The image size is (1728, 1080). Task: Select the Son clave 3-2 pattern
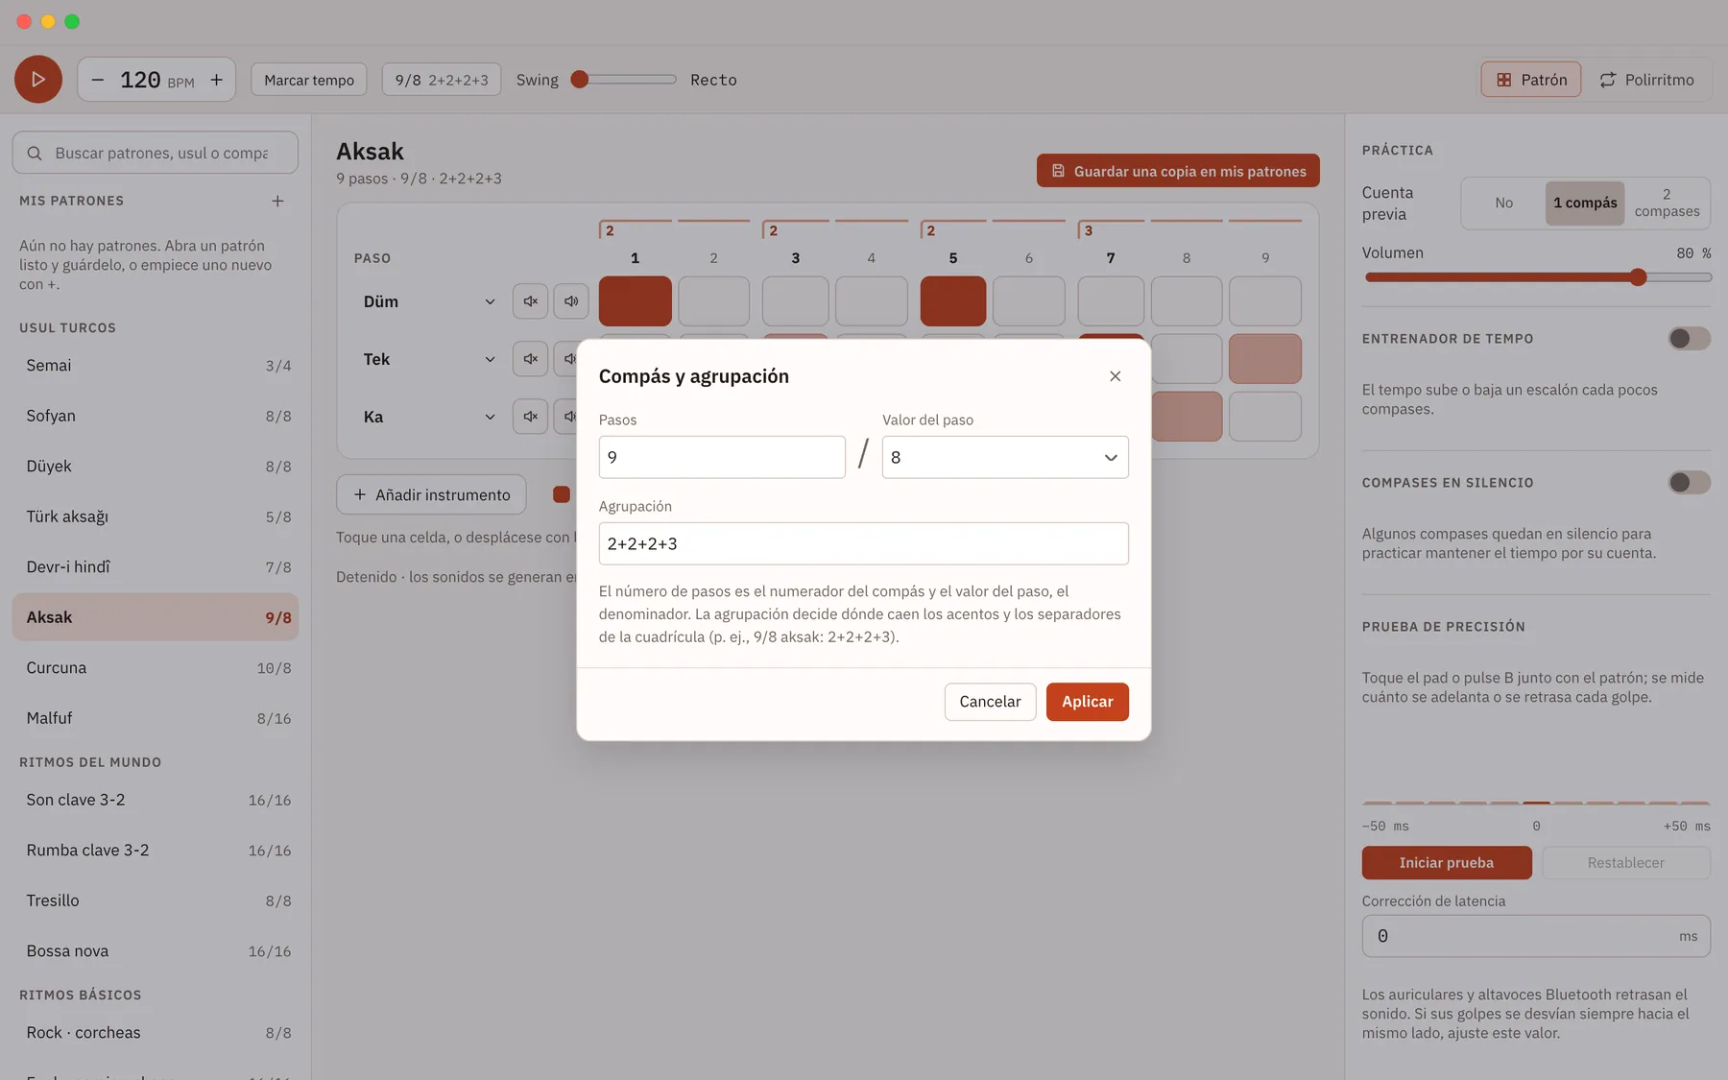click(x=156, y=801)
